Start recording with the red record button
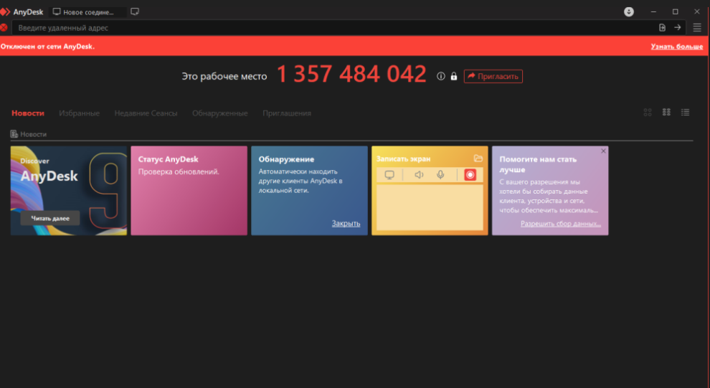Image resolution: width=710 pixels, height=388 pixels. pos(470,175)
